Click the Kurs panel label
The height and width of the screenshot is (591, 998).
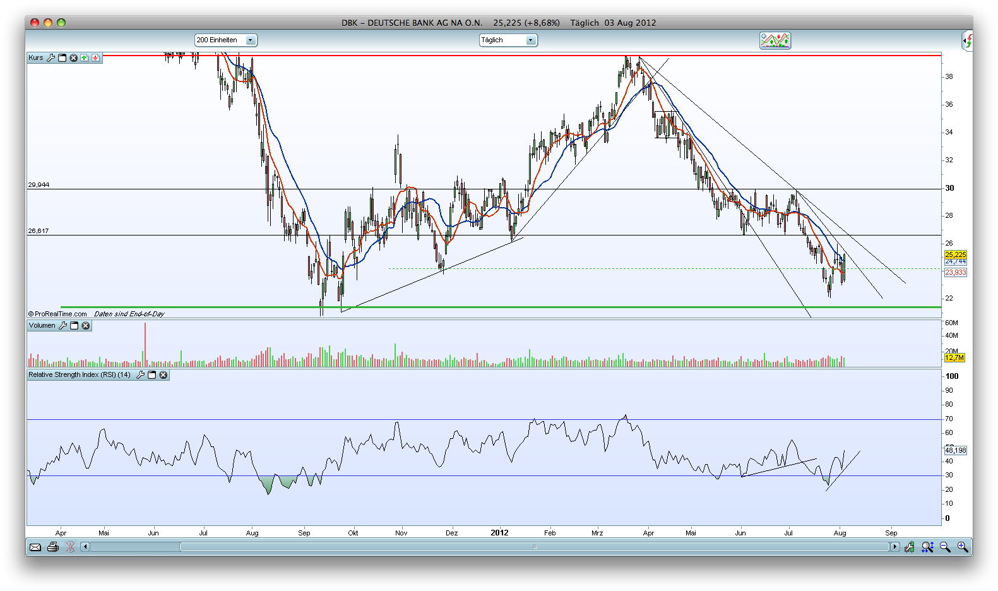[36, 57]
